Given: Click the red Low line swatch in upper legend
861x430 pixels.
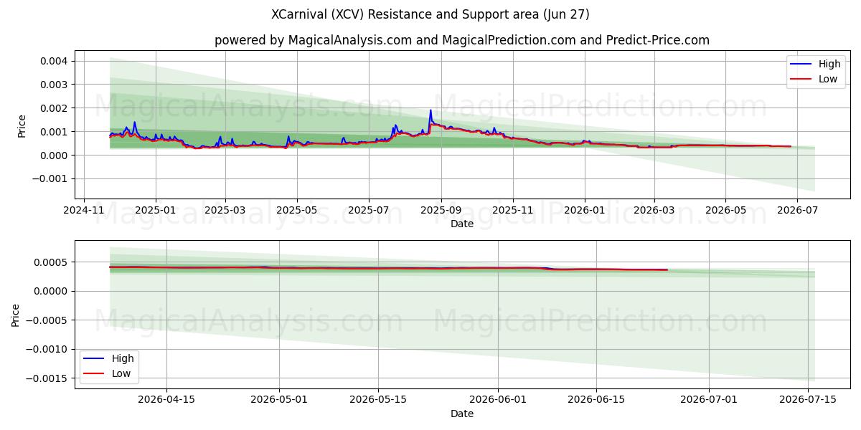Looking at the screenshot, I should coord(802,80).
